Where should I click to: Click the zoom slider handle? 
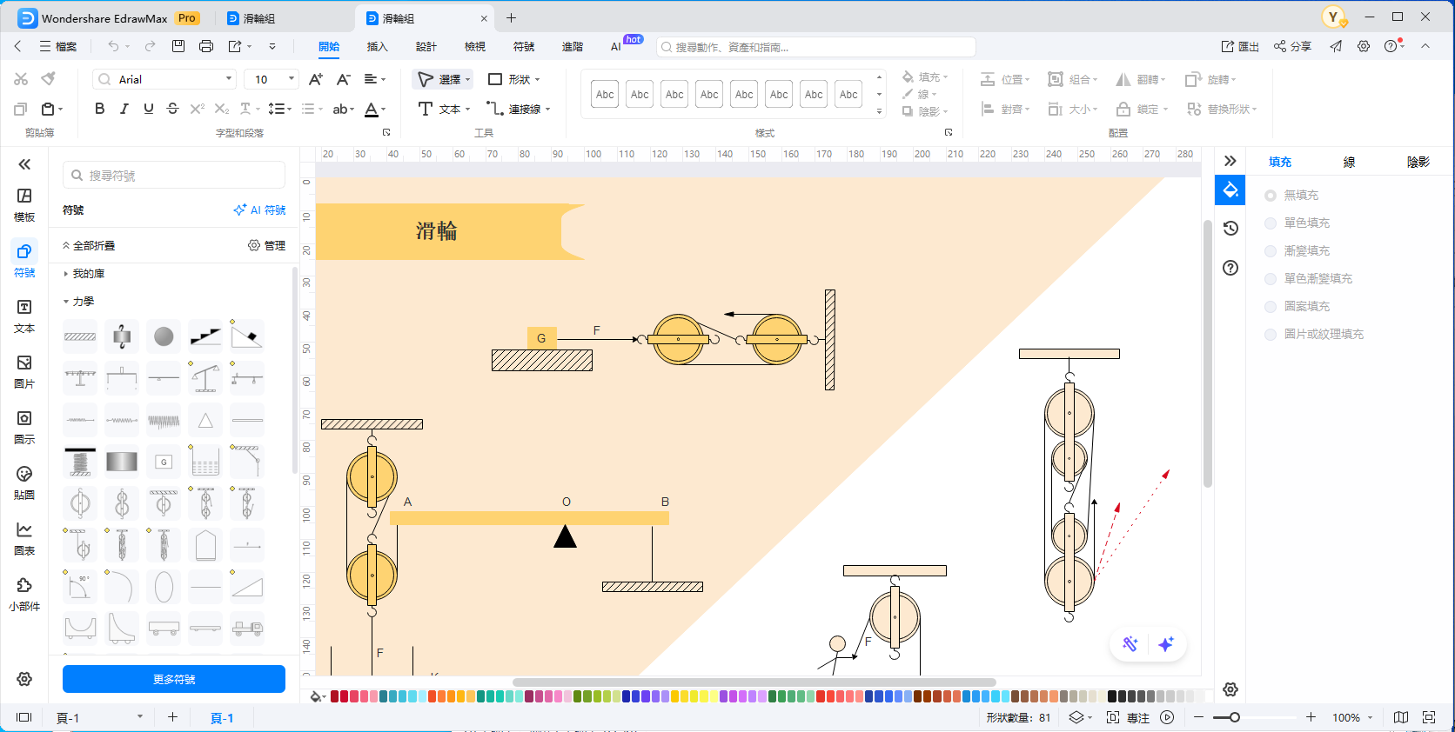point(1234,717)
